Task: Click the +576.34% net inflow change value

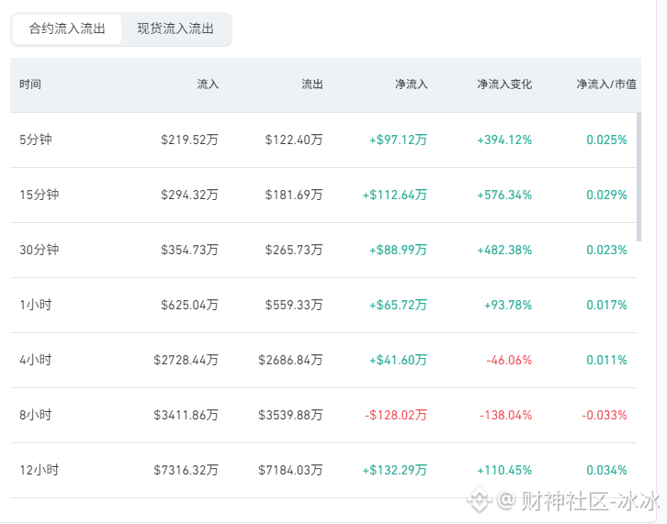Action: click(504, 195)
